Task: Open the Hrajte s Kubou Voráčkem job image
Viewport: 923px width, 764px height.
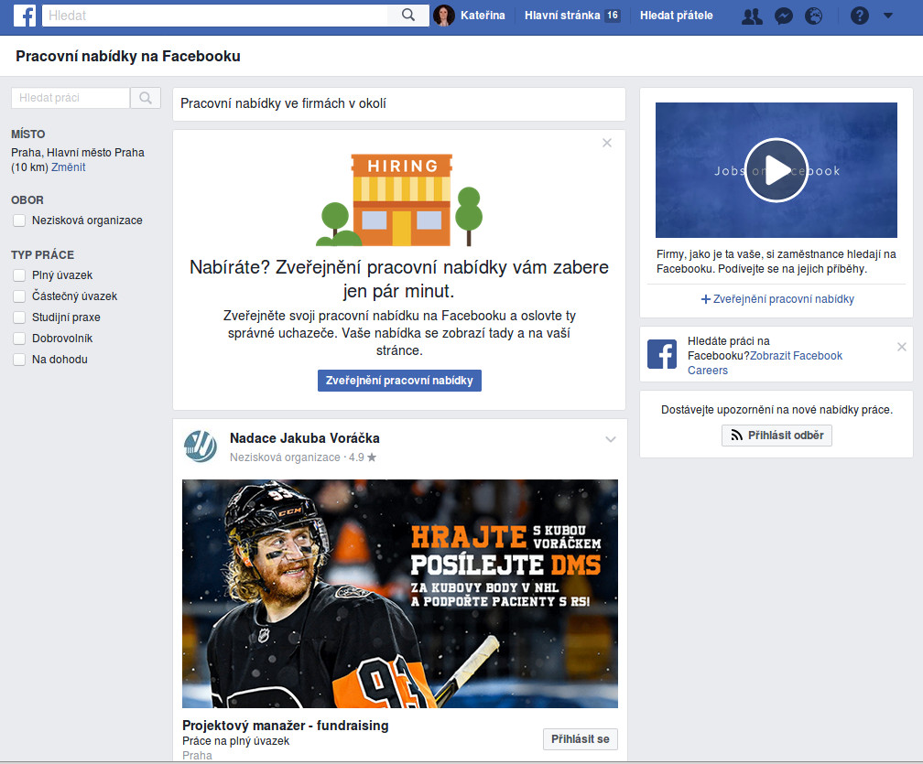Action: 400,594
